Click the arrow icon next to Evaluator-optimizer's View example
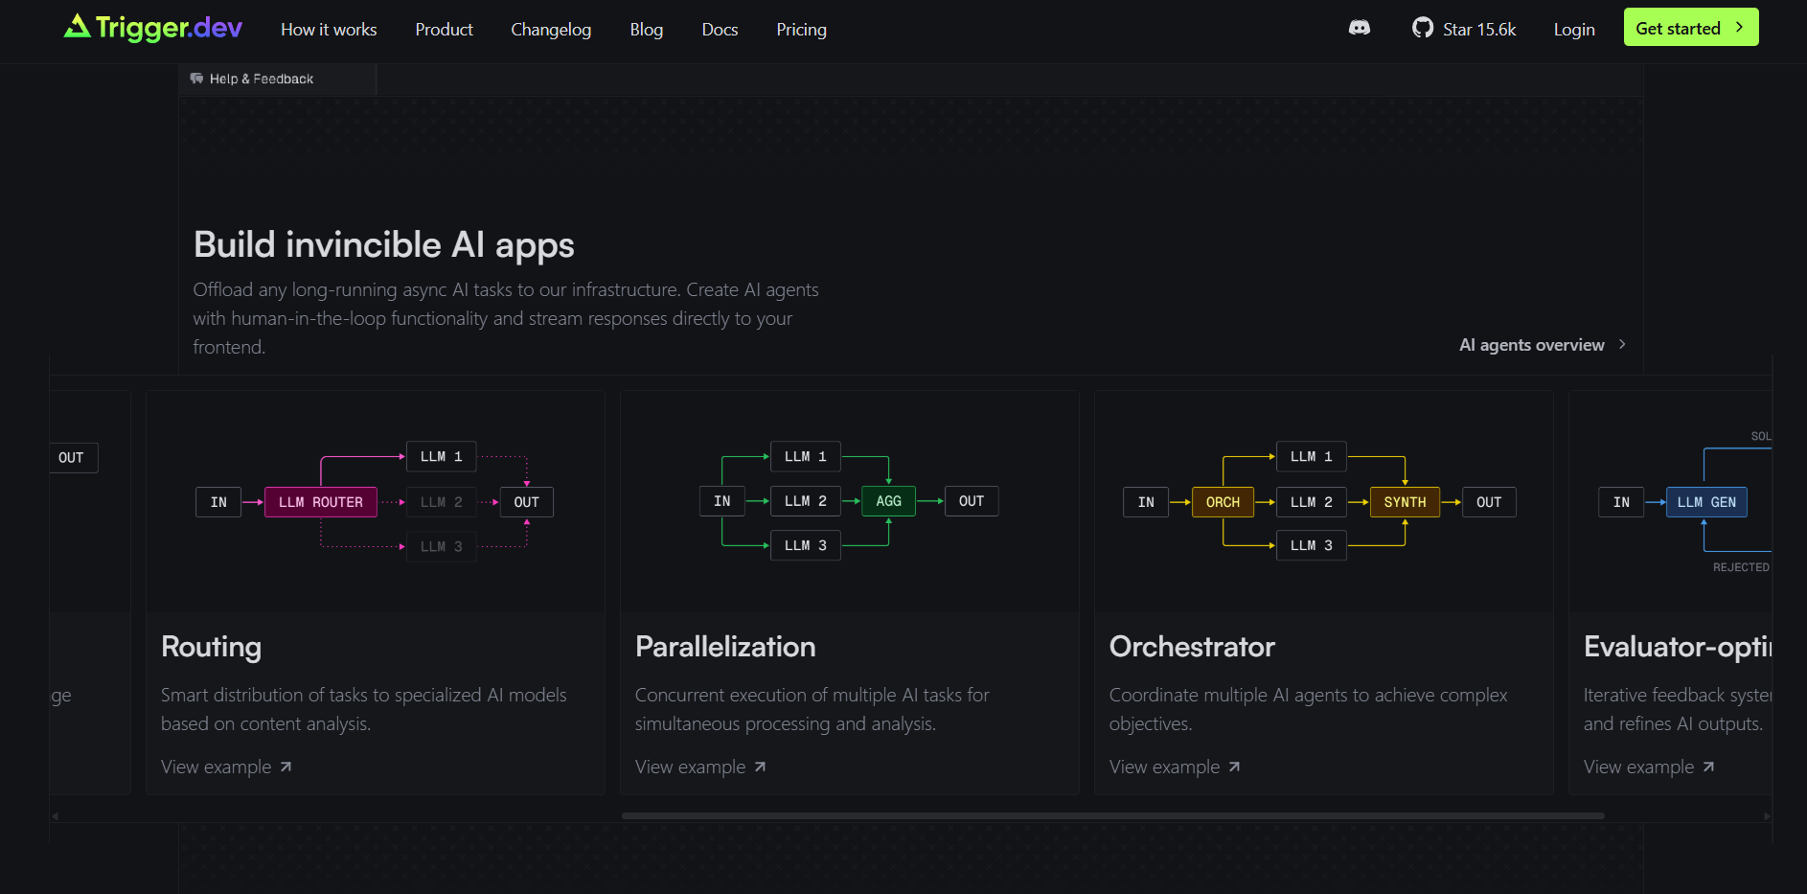 [1708, 767]
